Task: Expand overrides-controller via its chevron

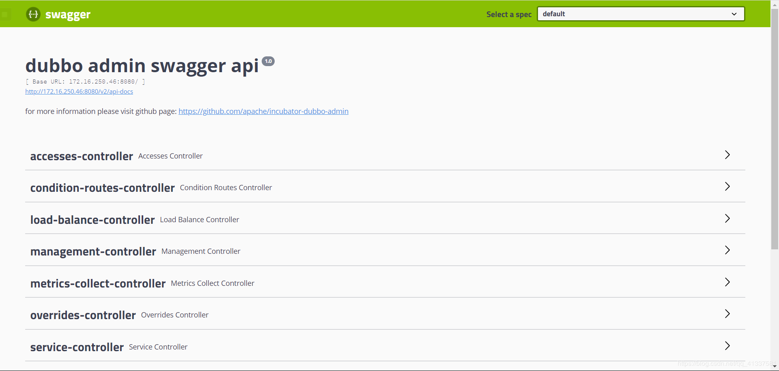Action: click(727, 314)
